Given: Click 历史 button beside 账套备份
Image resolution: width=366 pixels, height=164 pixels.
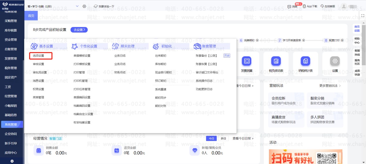Looking at the screenshot, I should click(x=227, y=56).
